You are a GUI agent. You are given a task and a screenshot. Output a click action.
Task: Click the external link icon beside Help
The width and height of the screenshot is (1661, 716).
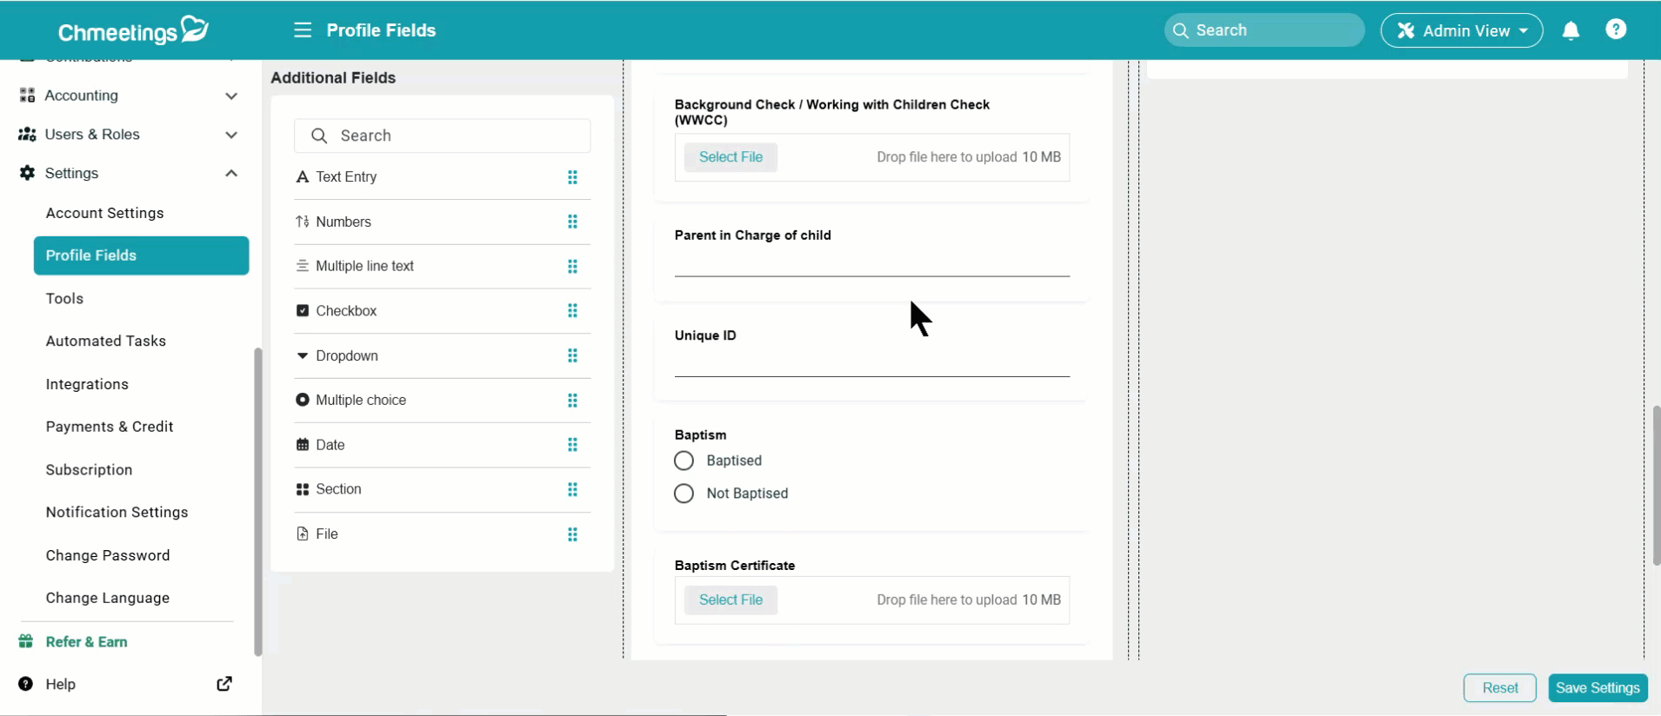pos(224,684)
